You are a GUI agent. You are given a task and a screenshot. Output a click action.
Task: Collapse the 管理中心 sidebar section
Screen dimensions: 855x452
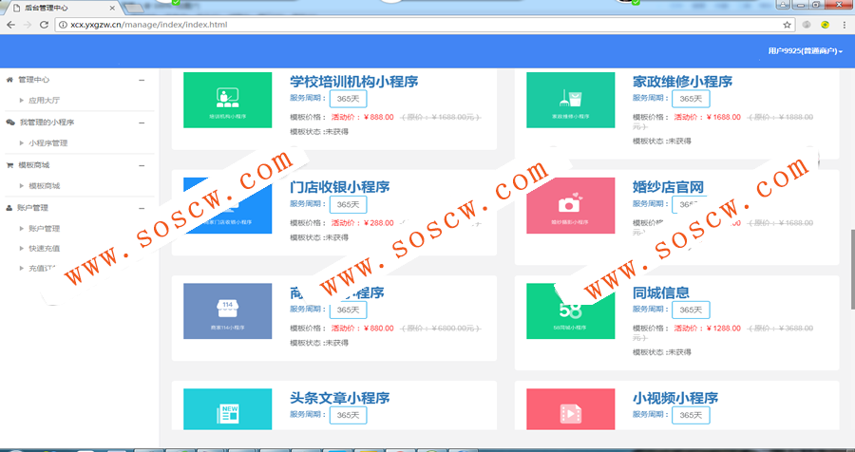[x=142, y=80]
